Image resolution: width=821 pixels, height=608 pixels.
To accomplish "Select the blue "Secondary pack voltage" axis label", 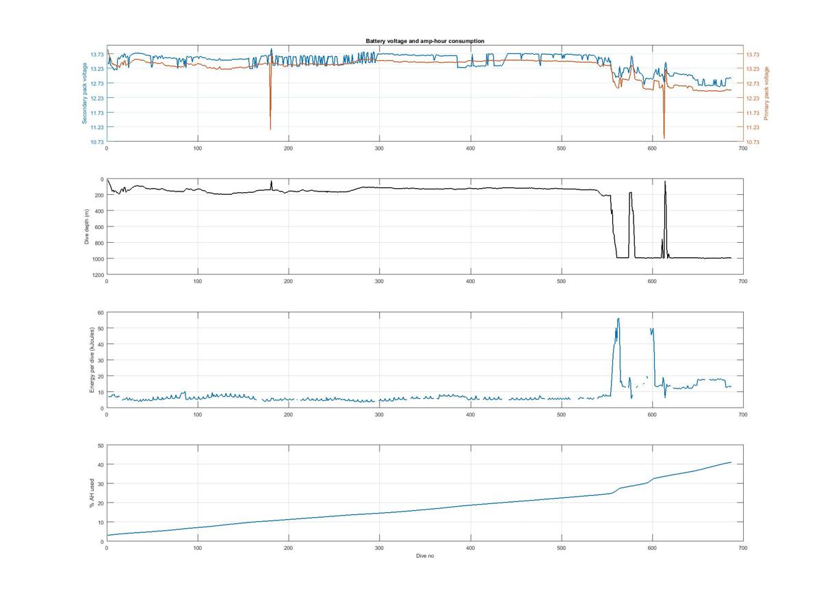I will pos(85,93).
